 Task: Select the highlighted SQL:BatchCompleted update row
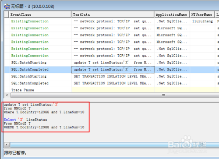click(x=112, y=69)
